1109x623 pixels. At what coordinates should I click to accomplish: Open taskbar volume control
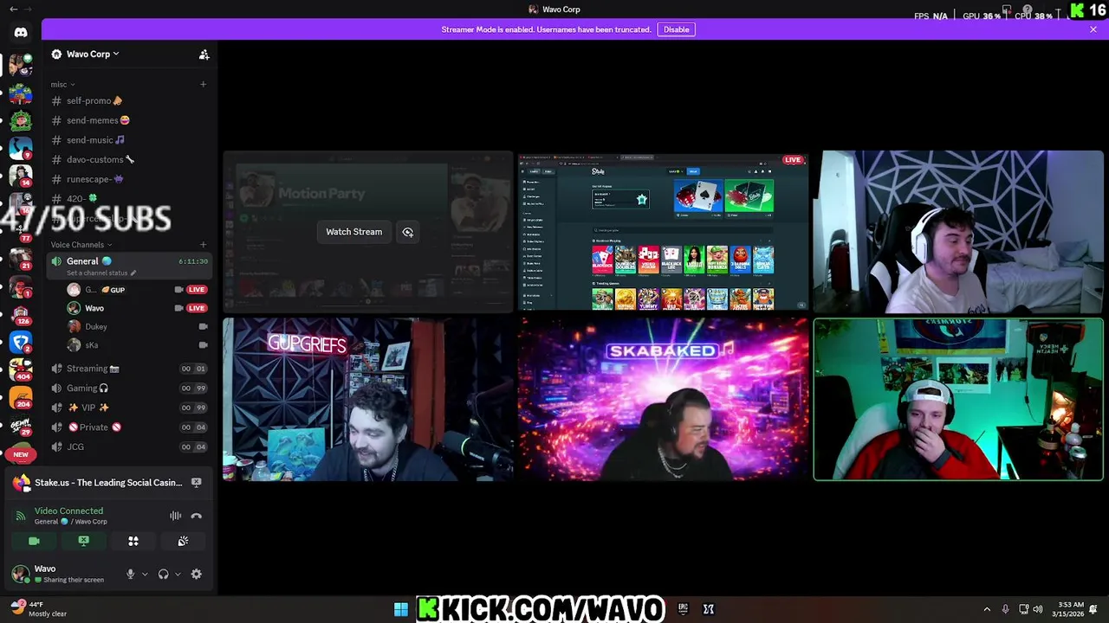click(1038, 609)
